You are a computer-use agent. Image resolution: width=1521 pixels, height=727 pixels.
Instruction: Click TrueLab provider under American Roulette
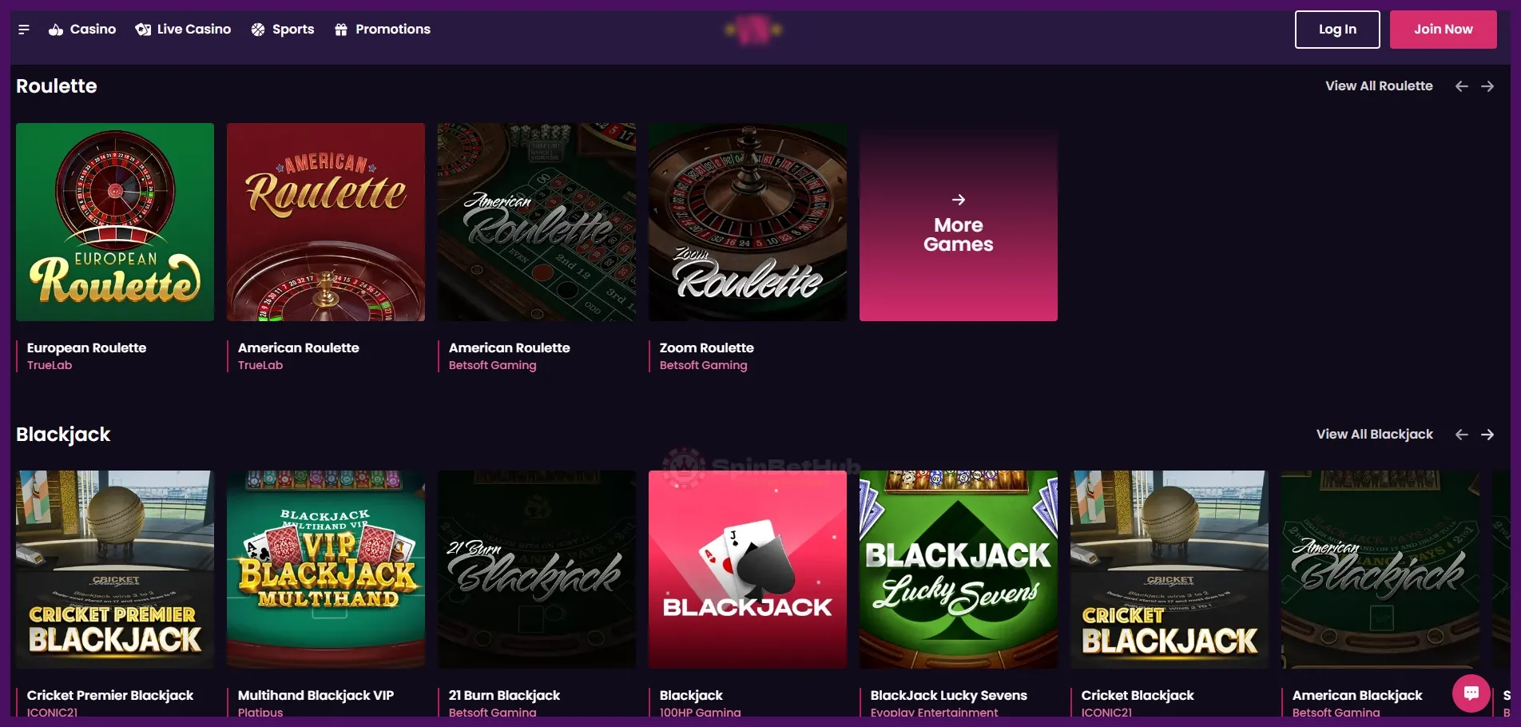pos(260,365)
